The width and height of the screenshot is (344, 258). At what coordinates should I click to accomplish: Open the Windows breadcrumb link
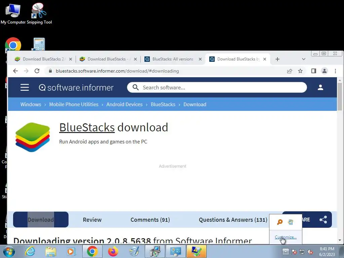tap(31, 104)
